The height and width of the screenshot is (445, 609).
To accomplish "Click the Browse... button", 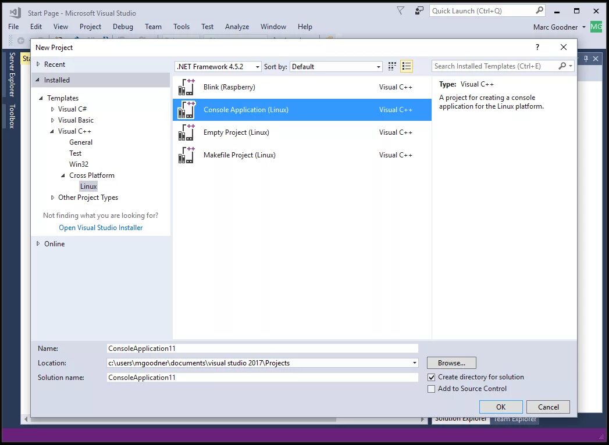I will coord(451,363).
